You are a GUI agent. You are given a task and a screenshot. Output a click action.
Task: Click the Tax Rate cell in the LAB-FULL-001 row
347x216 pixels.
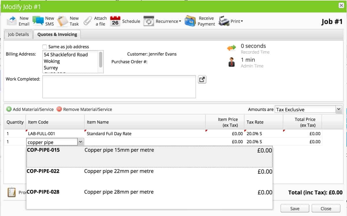(263, 133)
